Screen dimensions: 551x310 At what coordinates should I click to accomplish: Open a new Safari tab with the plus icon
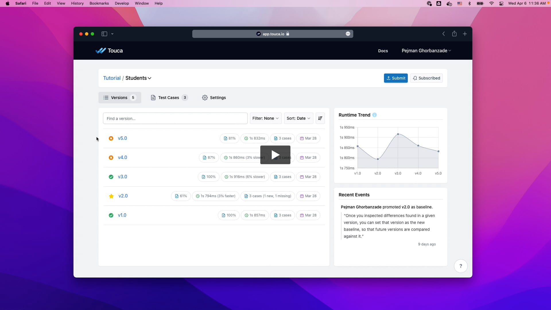tap(465, 34)
